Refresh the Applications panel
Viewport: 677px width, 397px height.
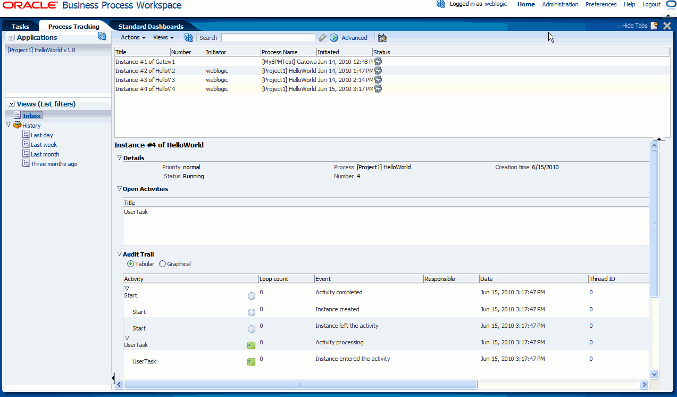[x=102, y=36]
